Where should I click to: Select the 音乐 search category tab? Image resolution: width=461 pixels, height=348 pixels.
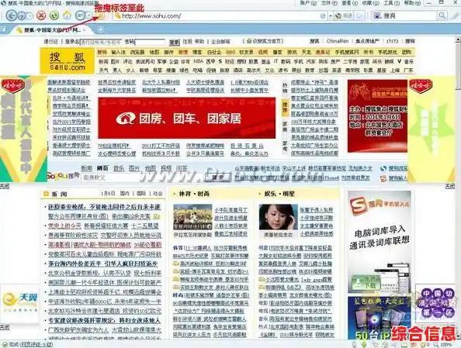[x=119, y=168]
